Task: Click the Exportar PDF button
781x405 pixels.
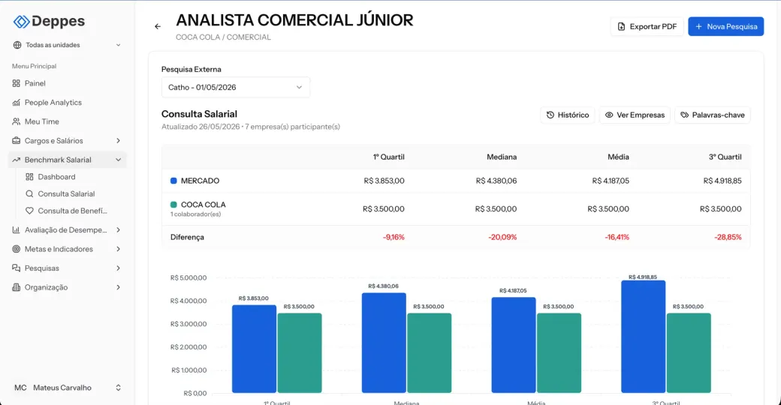Action: pyautogui.click(x=647, y=26)
